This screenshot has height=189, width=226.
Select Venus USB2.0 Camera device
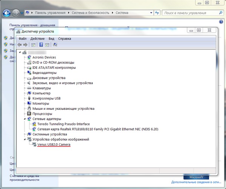54,144
